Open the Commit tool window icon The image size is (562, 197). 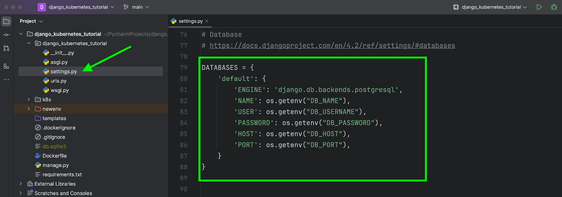point(6,35)
